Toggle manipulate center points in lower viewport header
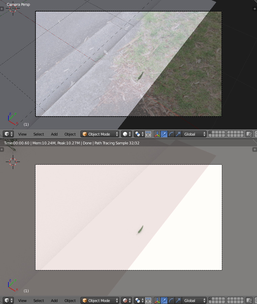 [148, 301]
